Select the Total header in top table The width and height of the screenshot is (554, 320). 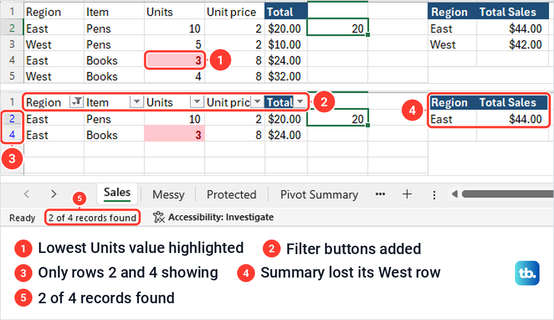[x=286, y=12]
